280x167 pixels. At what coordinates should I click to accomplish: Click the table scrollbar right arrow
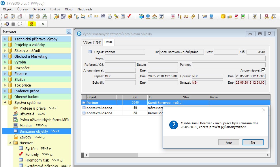[x=268, y=155]
